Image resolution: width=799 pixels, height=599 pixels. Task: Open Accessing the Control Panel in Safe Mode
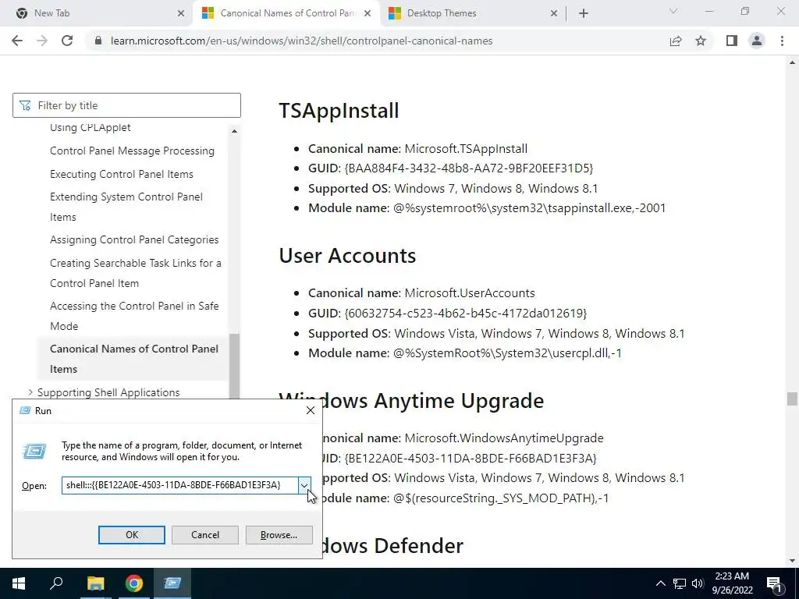134,316
